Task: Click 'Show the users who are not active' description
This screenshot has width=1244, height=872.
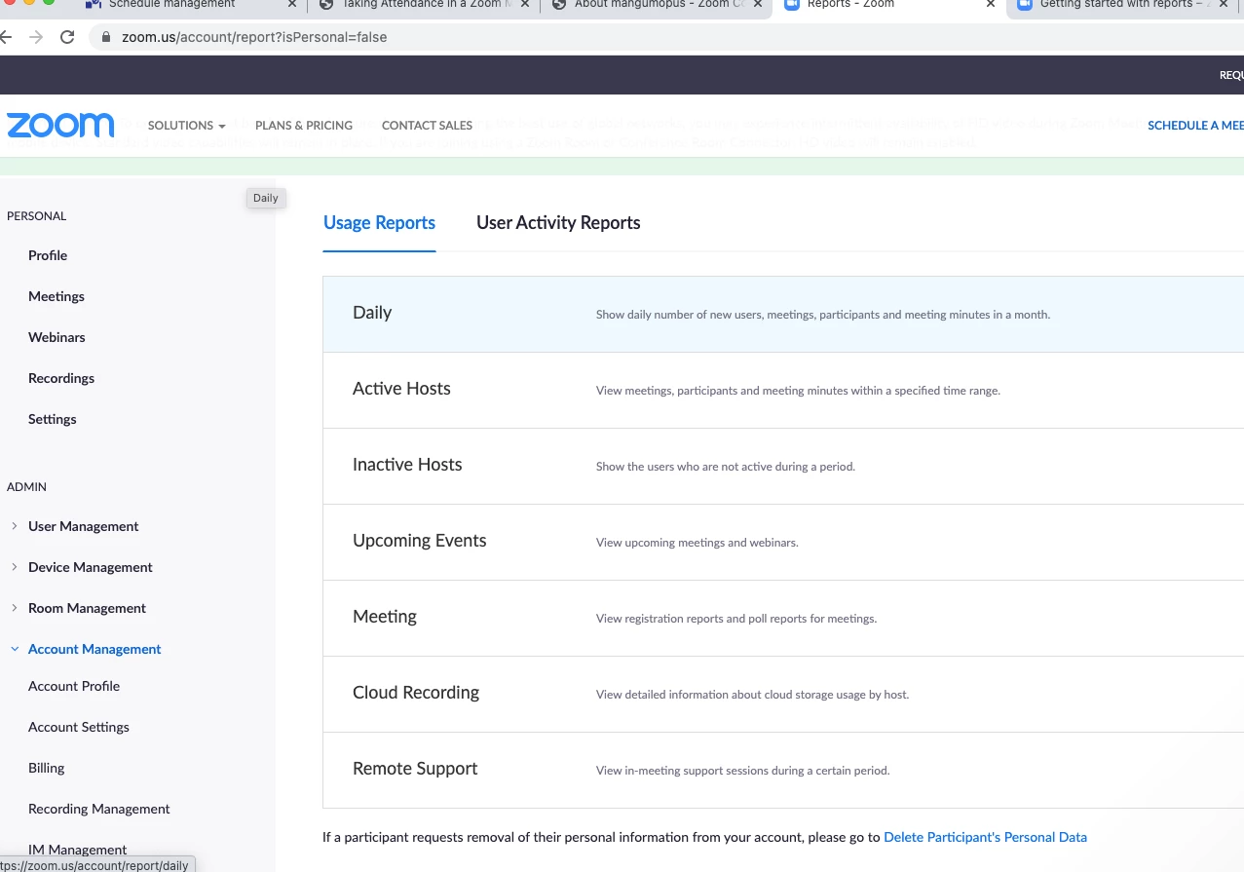Action: tap(725, 467)
